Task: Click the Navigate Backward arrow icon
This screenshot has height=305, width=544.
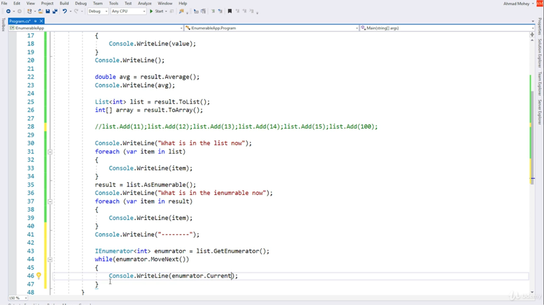Action: tap(8, 11)
